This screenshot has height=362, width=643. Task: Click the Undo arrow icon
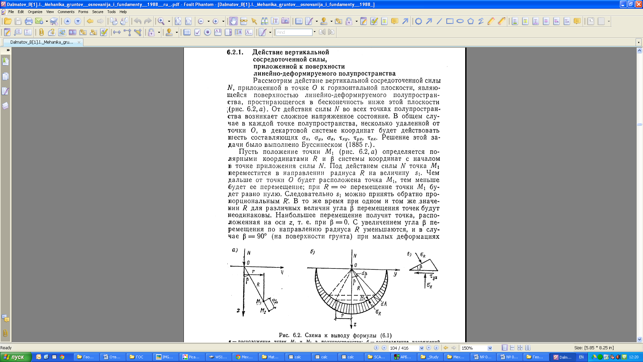[138, 21]
